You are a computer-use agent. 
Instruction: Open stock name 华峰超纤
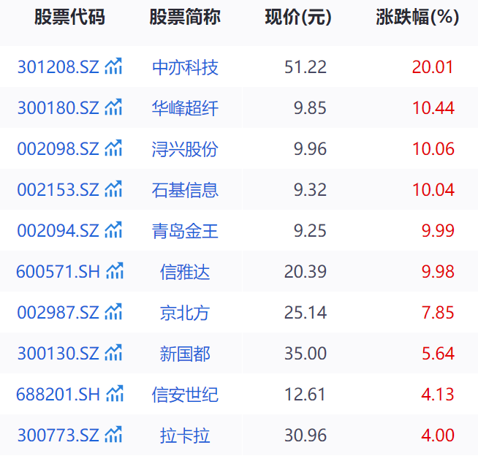(x=185, y=108)
